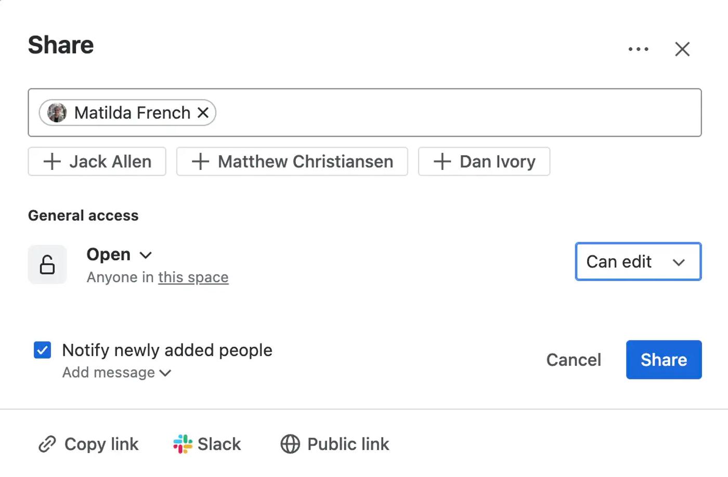Click the Copy link chain icon
Screen dimensions: 728x477
click(x=47, y=444)
